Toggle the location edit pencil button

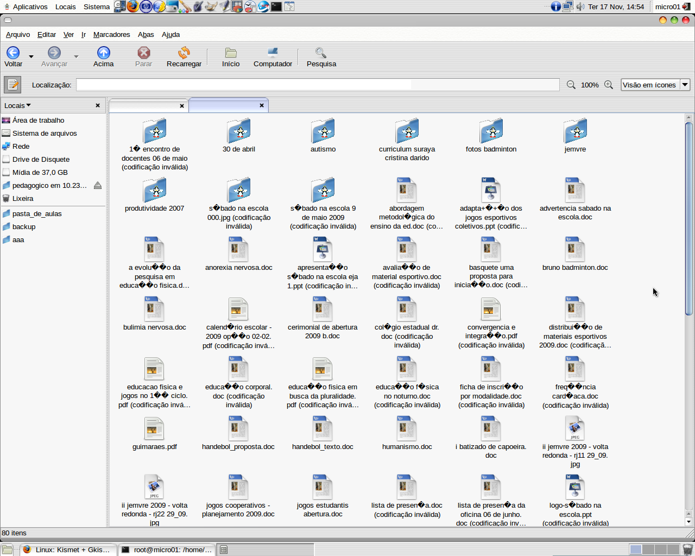pos(12,85)
